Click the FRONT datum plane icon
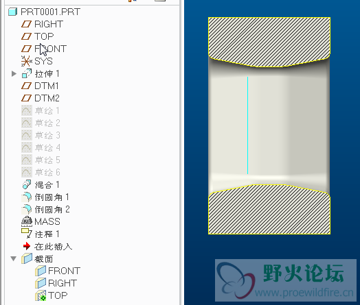 (26, 49)
